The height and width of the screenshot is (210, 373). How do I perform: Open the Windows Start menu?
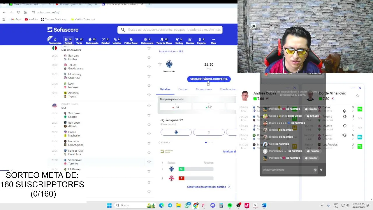pos(109,205)
